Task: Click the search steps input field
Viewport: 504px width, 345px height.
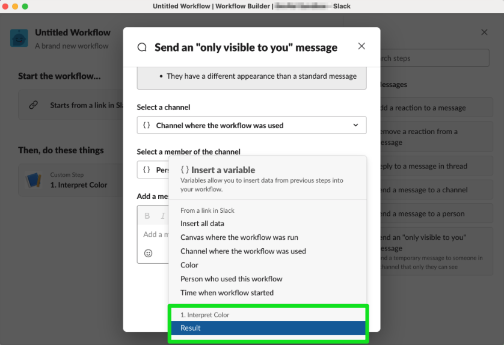Action: [434, 58]
